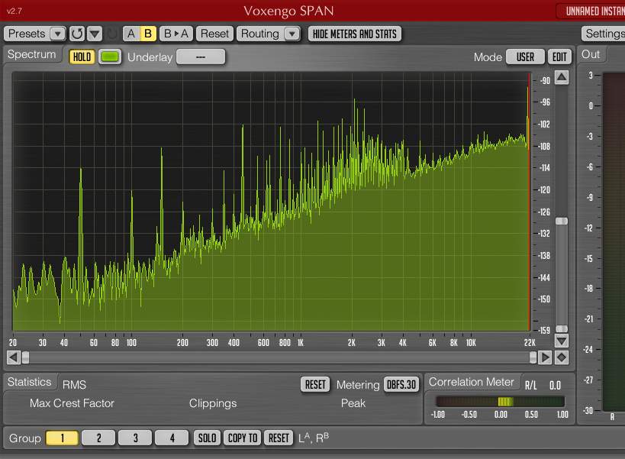Click the right arrow of the horizontal scrollbar
625x459 pixels.
coord(545,357)
